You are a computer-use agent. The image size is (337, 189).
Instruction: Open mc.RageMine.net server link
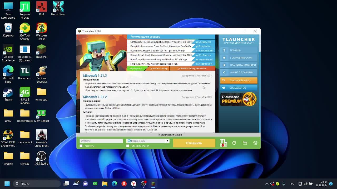[204, 64]
